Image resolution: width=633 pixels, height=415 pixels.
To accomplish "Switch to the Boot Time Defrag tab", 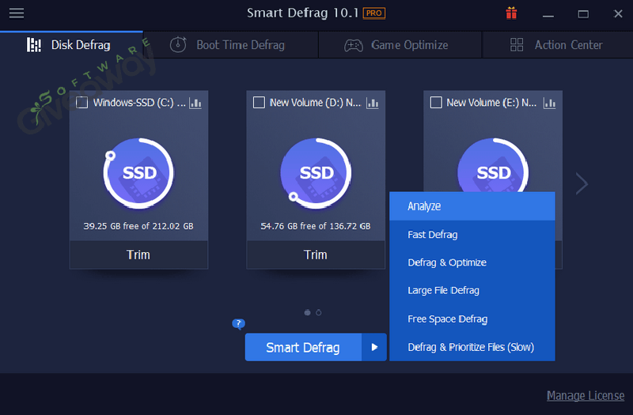I will coord(230,45).
